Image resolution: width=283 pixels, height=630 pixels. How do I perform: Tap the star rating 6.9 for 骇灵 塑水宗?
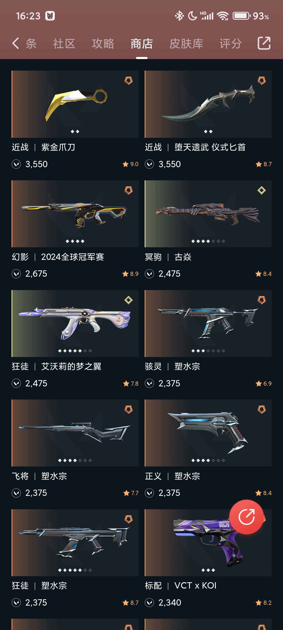point(264,384)
